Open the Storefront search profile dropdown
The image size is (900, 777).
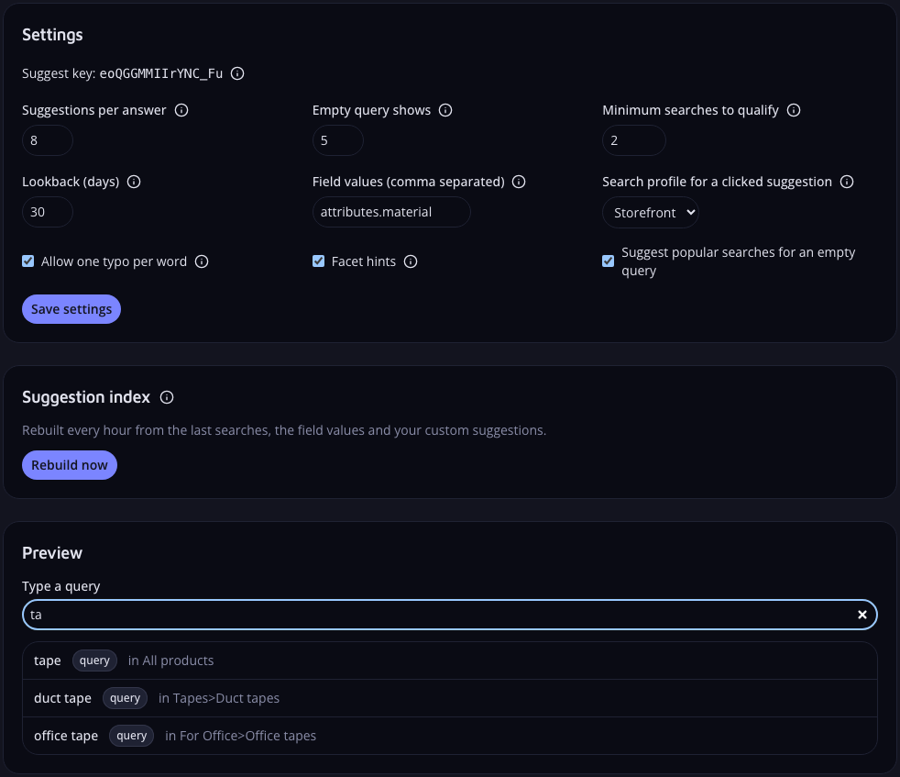(x=651, y=213)
